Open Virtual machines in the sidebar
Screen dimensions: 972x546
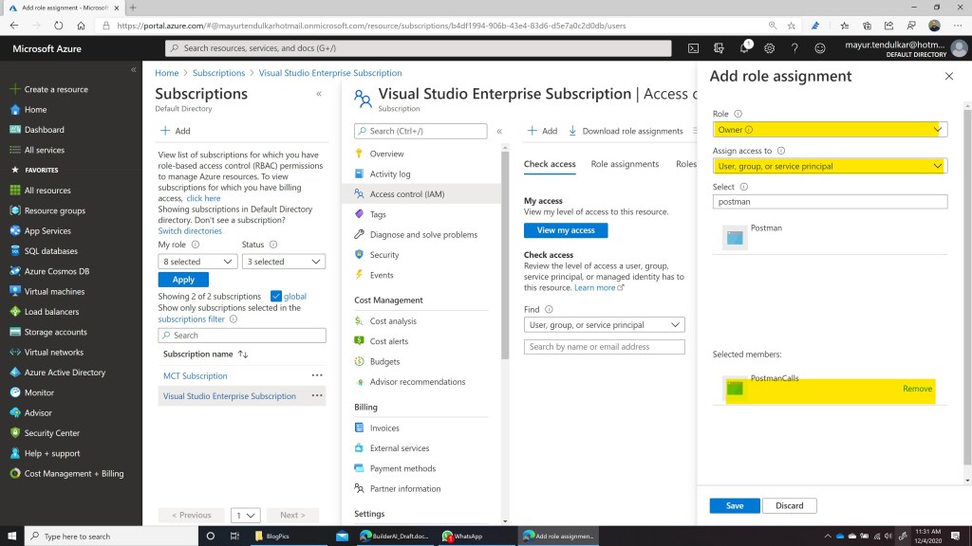point(54,292)
